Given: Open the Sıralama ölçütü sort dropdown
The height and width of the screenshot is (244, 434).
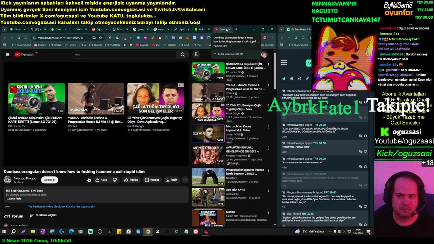Looking at the screenshot, I should tap(43, 215).
